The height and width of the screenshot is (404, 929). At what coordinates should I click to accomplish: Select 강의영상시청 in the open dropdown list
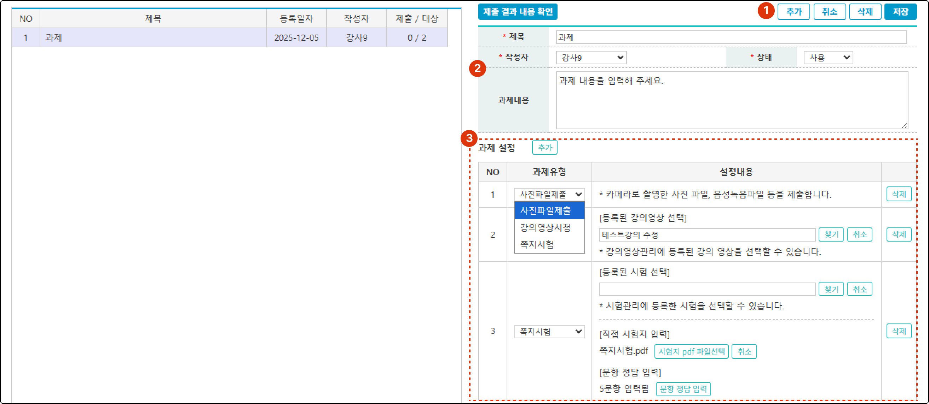pyautogui.click(x=545, y=227)
